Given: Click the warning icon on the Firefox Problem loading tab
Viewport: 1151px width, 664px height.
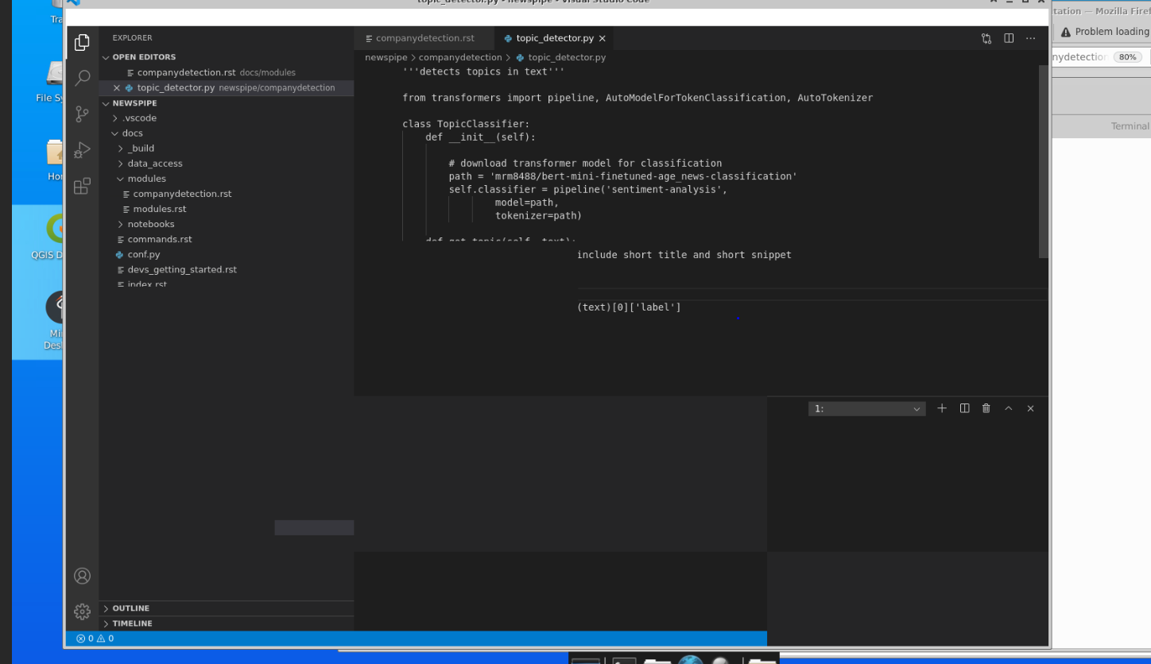Looking at the screenshot, I should 1066,32.
